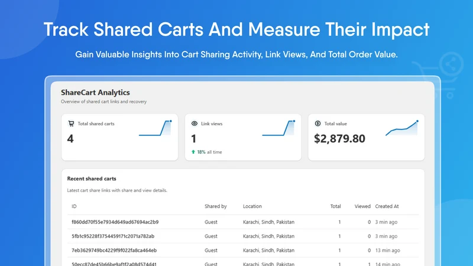Click Karachi, Sindh, Pakistan in 5fb1c952 row
473x266 pixels.
click(269, 236)
